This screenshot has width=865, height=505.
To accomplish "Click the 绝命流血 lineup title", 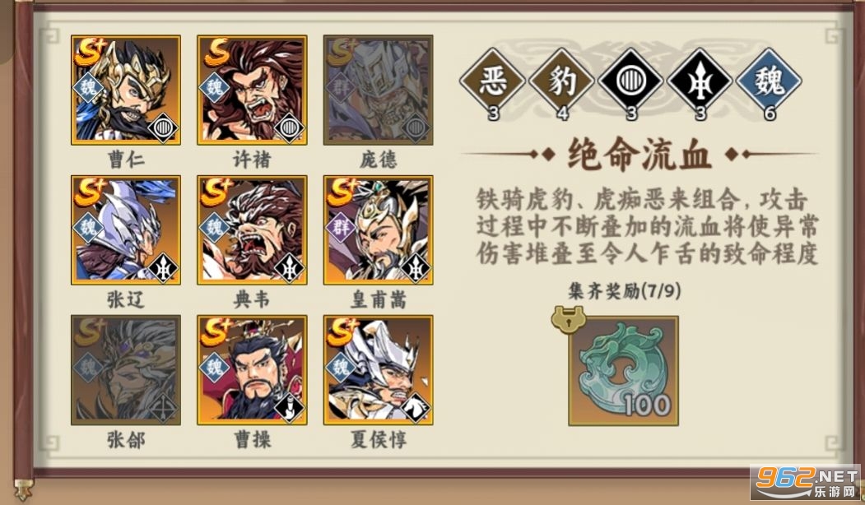I will pyautogui.click(x=639, y=154).
